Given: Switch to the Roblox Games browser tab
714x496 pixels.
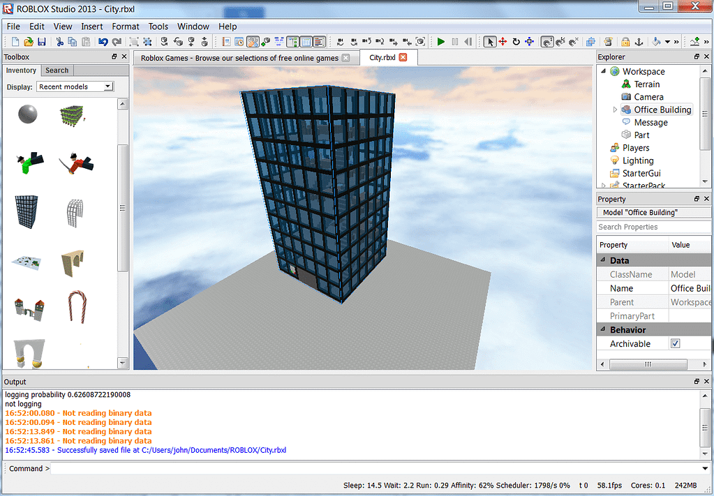Looking at the screenshot, I should click(x=239, y=58).
